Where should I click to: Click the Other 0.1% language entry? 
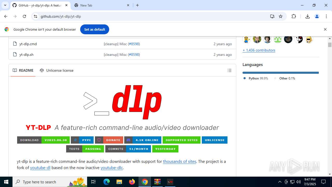pyautogui.click(x=285, y=78)
